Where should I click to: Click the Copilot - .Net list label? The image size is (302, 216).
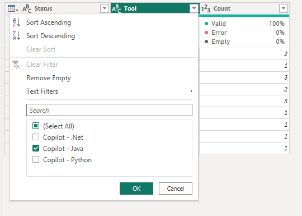click(63, 137)
